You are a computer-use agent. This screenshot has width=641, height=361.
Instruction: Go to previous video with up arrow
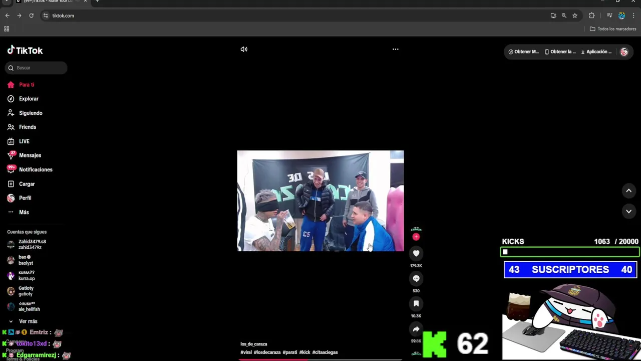click(628, 191)
